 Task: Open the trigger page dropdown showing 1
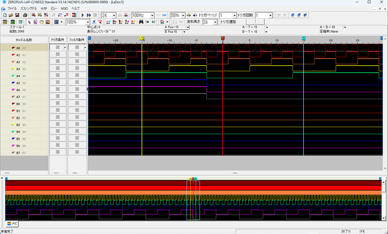tap(235, 15)
